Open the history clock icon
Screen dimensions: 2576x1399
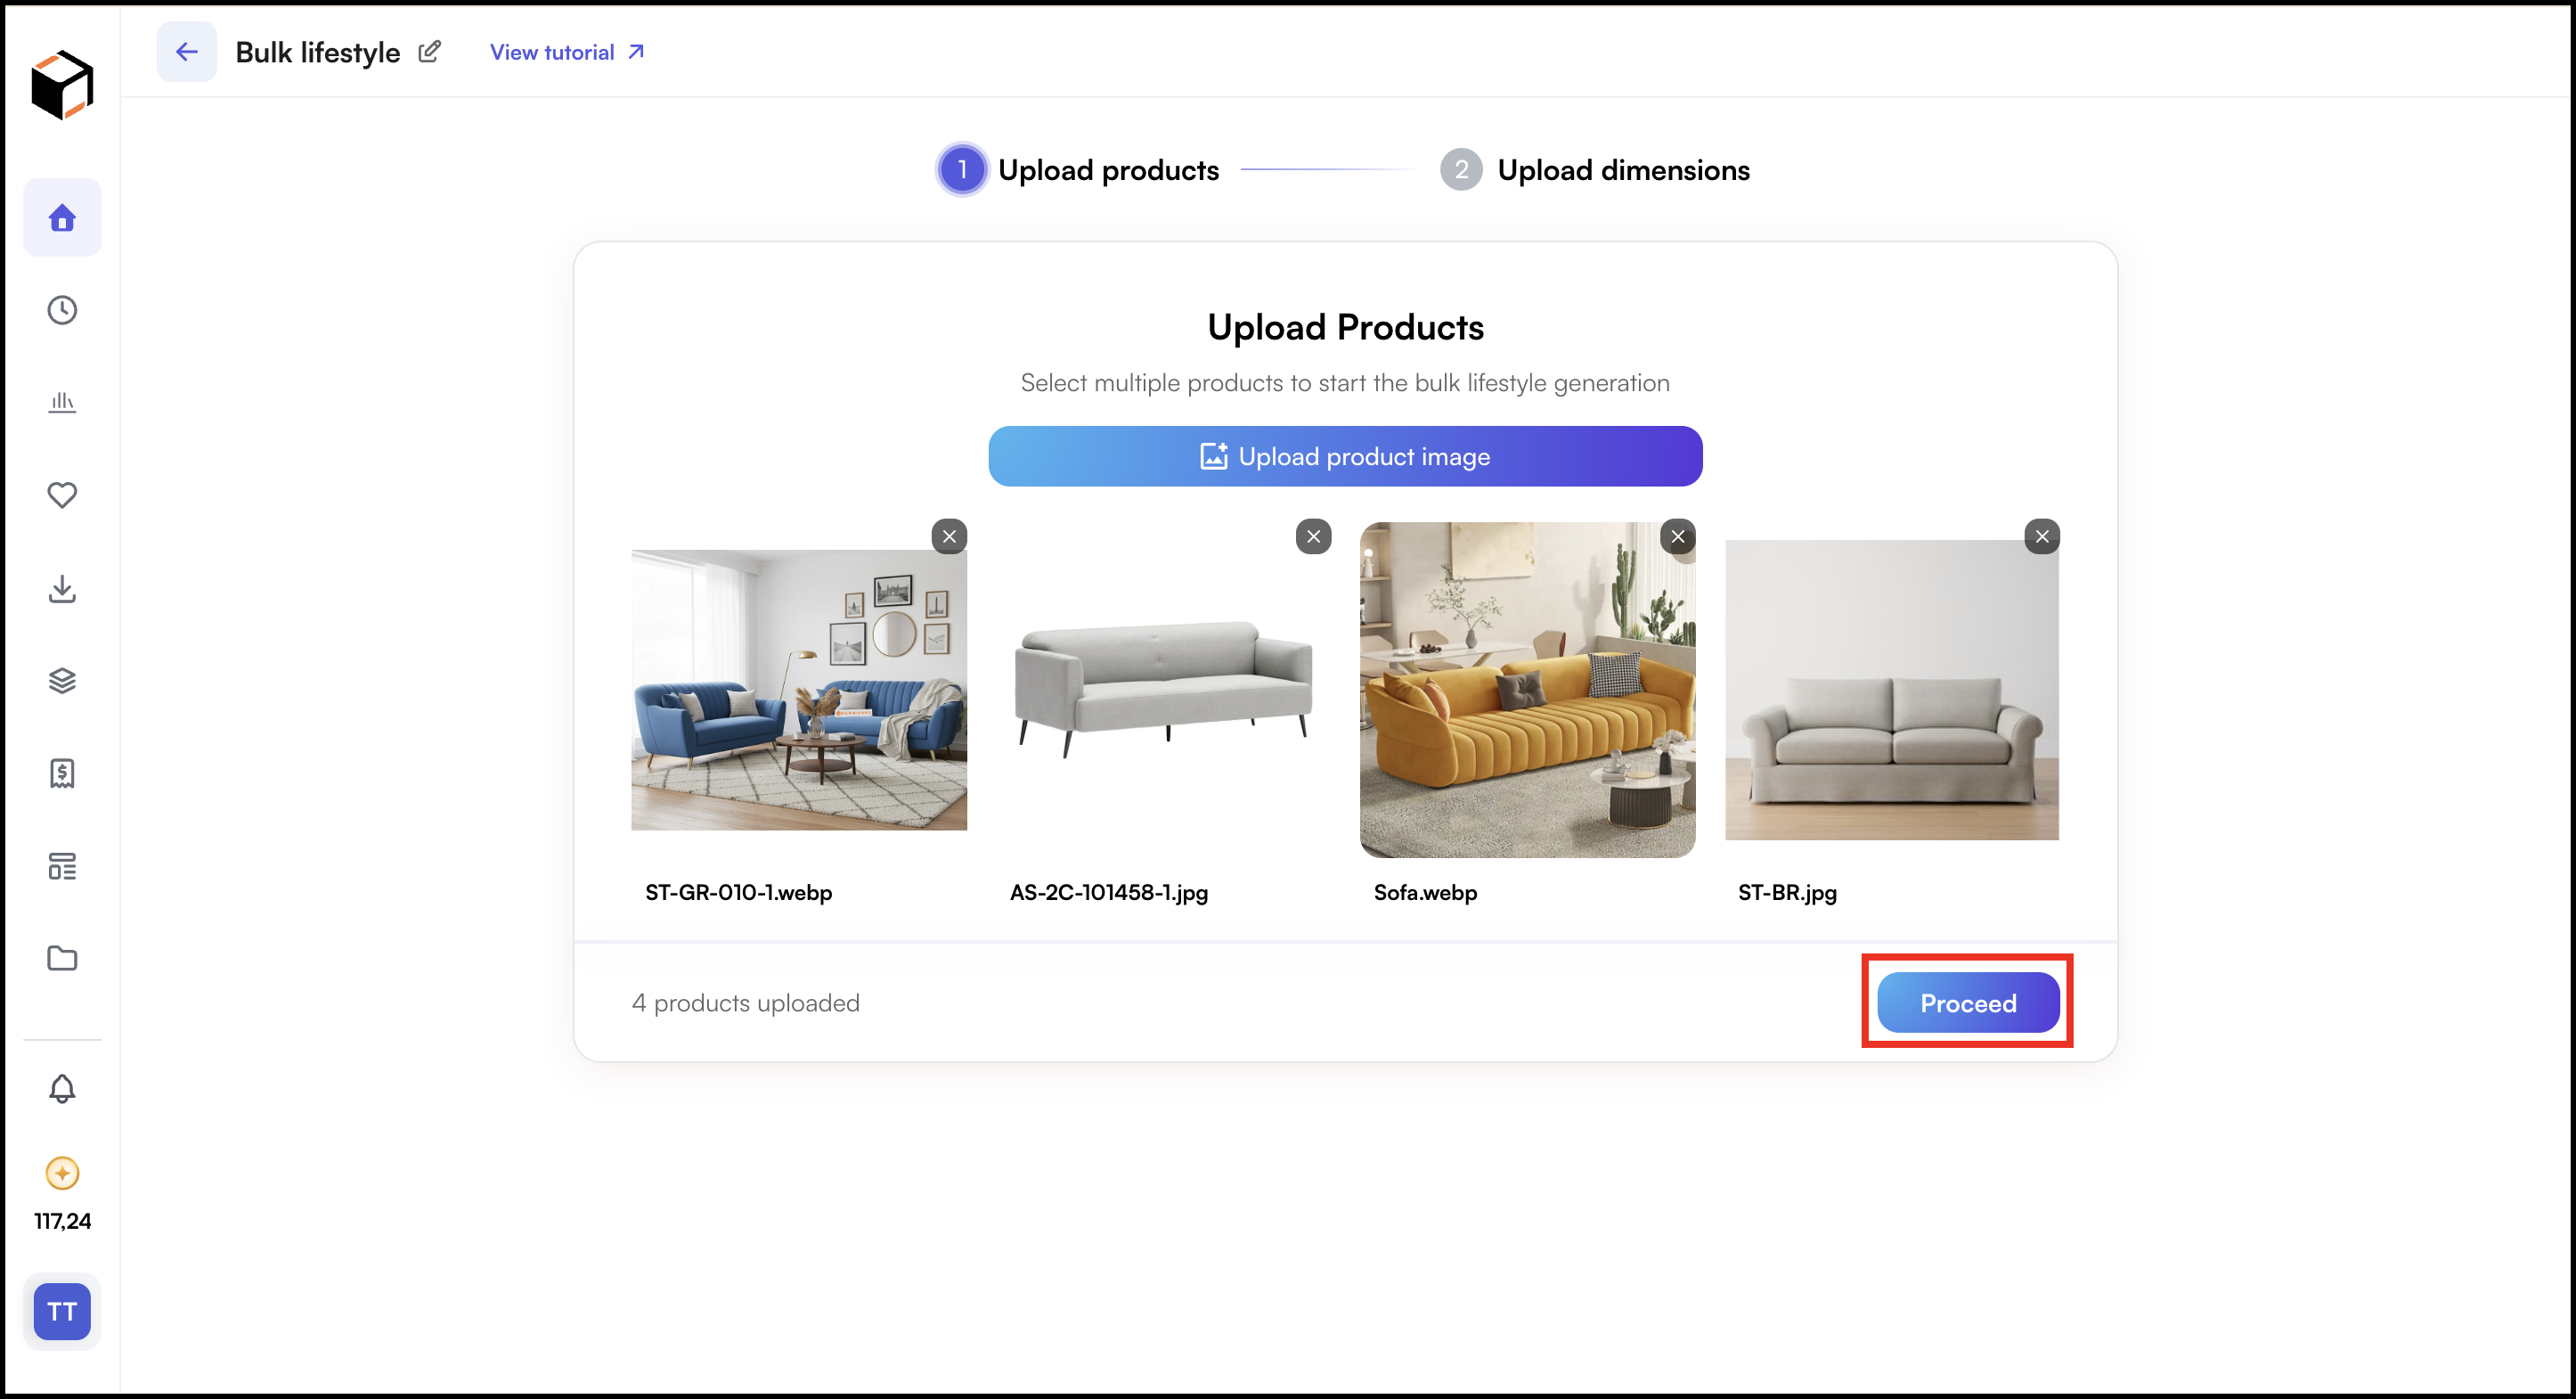(62, 310)
